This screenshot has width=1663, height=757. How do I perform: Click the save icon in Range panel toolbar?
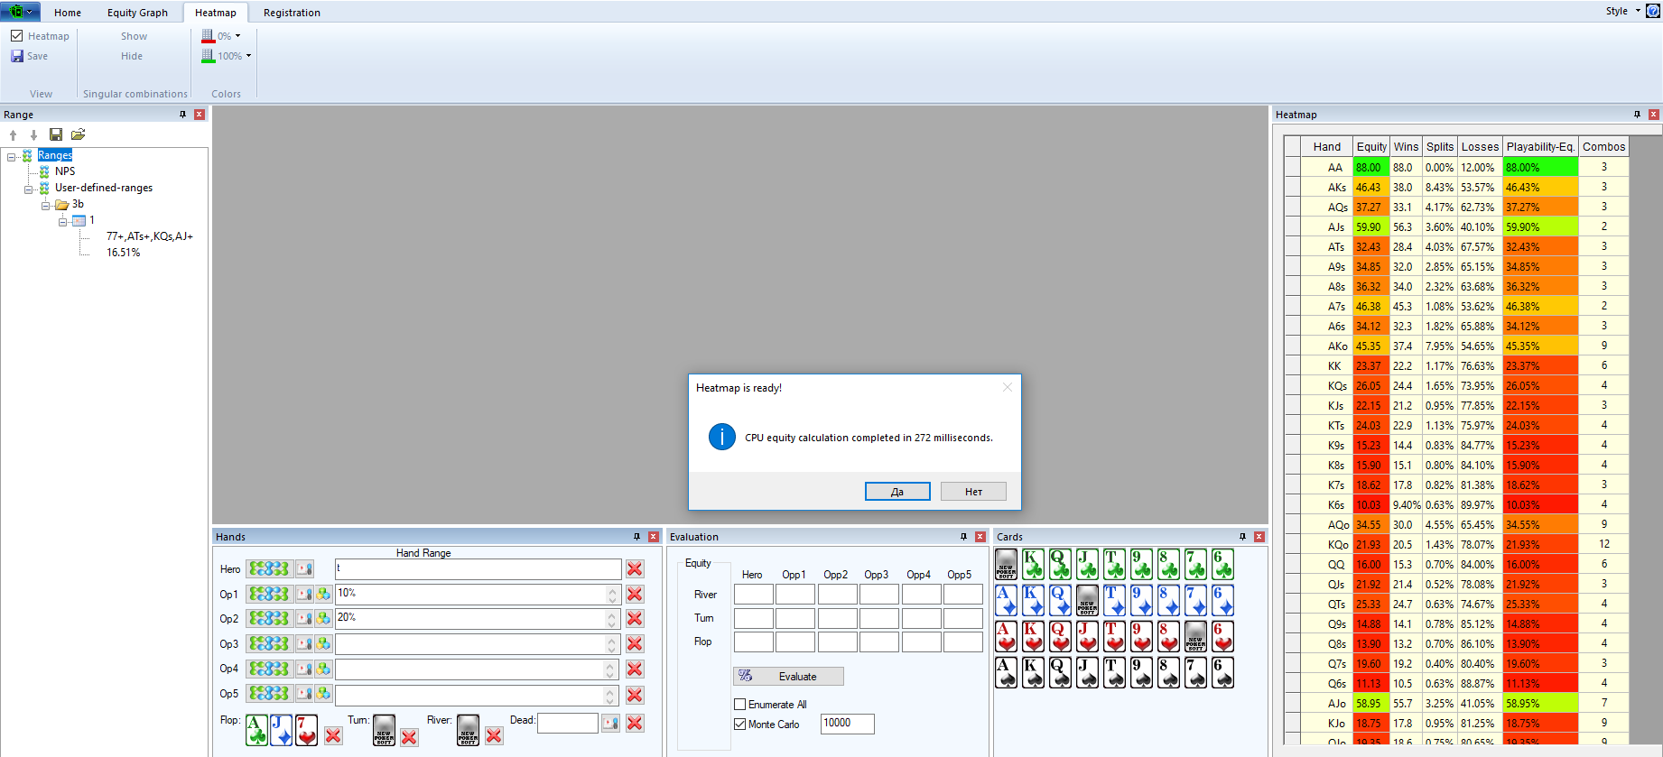pyautogui.click(x=56, y=134)
